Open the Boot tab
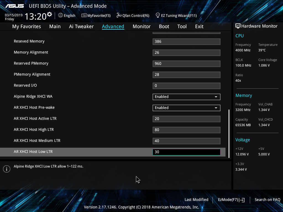 click(164, 26)
